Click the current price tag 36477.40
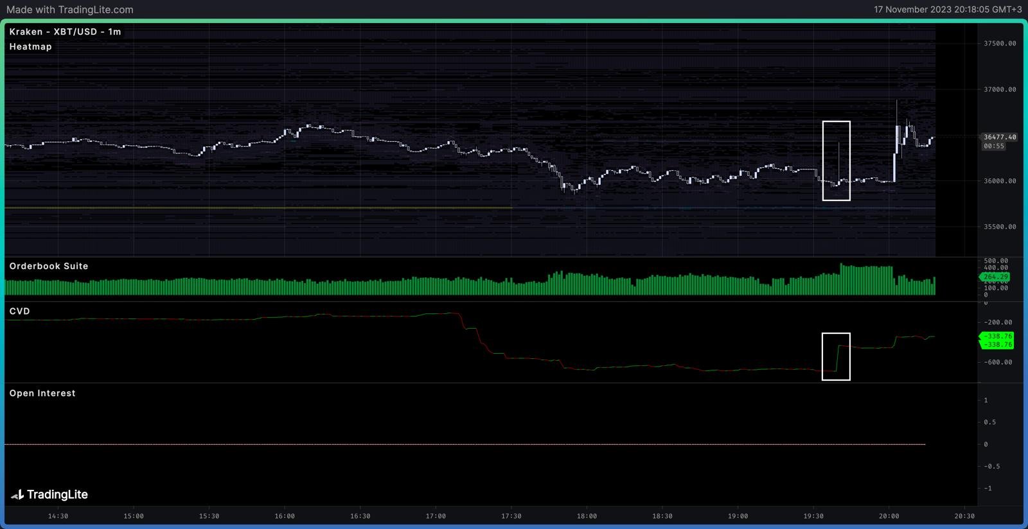Image resolution: width=1028 pixels, height=529 pixels. coord(1000,137)
